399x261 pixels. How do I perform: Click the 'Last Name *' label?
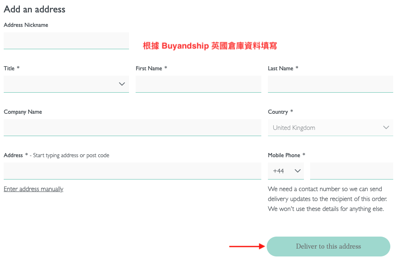(x=283, y=69)
